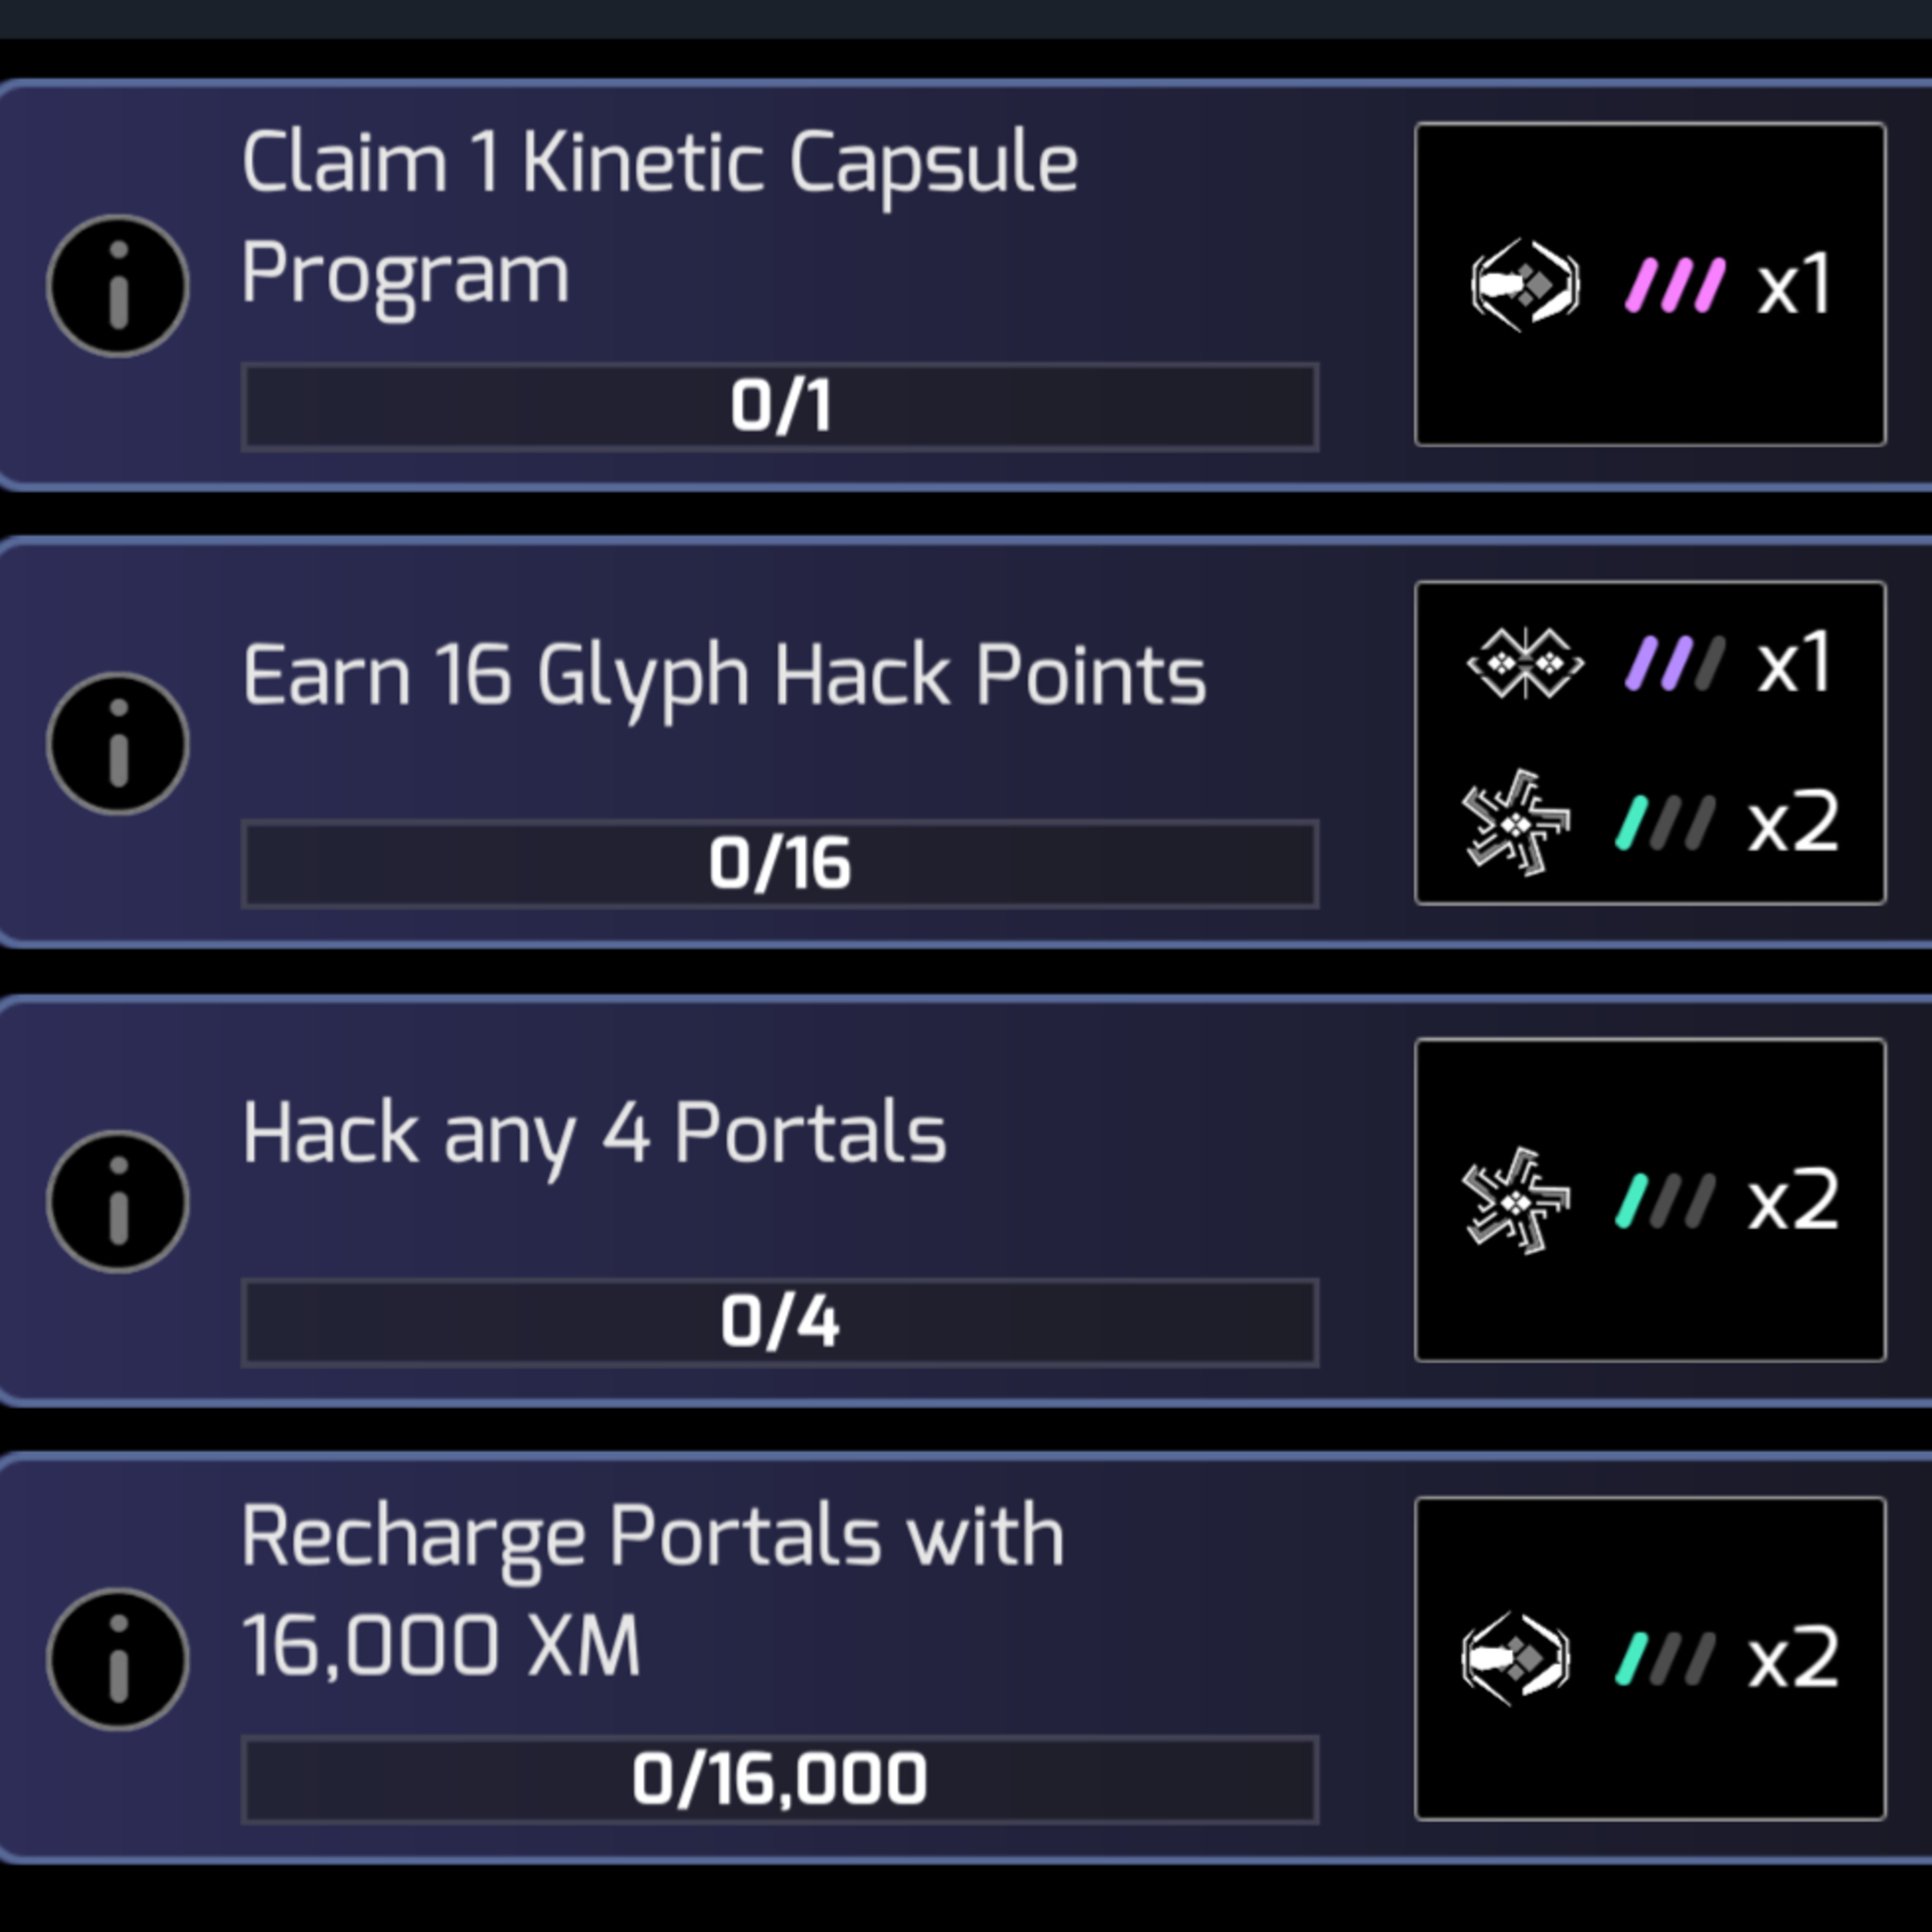
Task: Click the 0/16,000 progress bar
Action: 780,1779
